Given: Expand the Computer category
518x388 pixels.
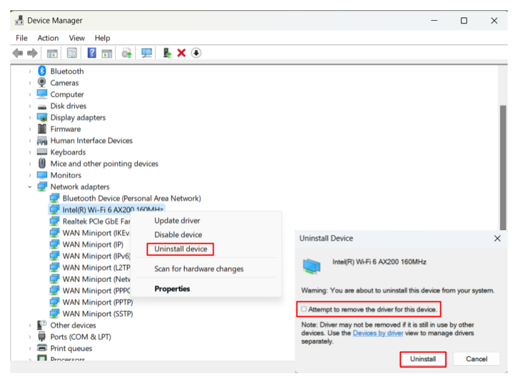Looking at the screenshot, I should click(x=30, y=94).
